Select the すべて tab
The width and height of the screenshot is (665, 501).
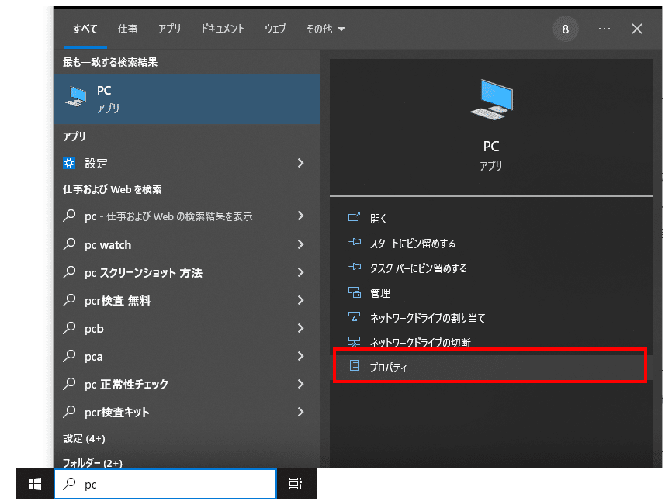[x=85, y=29]
